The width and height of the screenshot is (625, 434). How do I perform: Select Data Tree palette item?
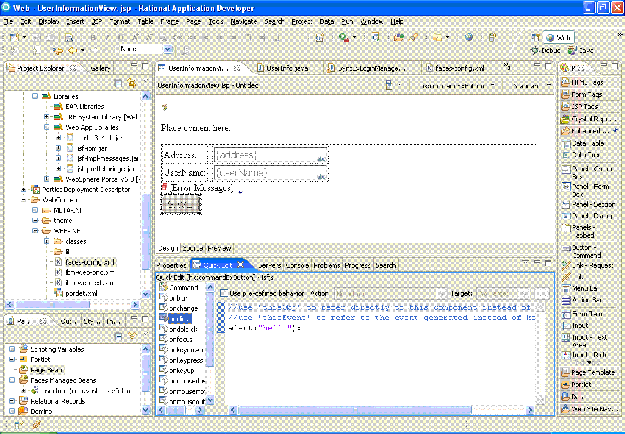582,155
